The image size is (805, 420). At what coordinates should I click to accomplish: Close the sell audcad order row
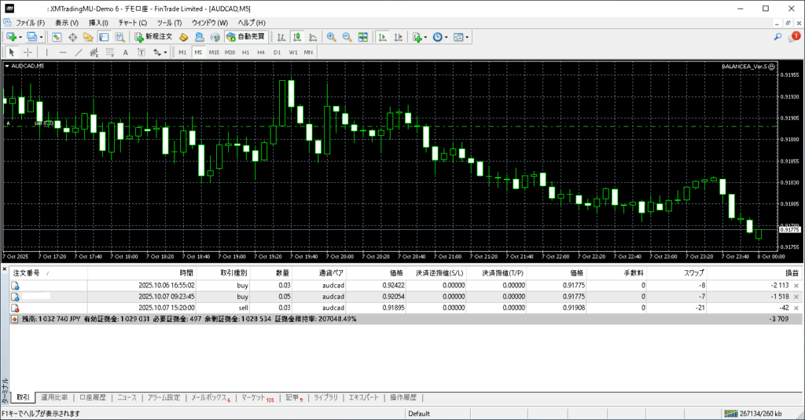(x=796, y=308)
